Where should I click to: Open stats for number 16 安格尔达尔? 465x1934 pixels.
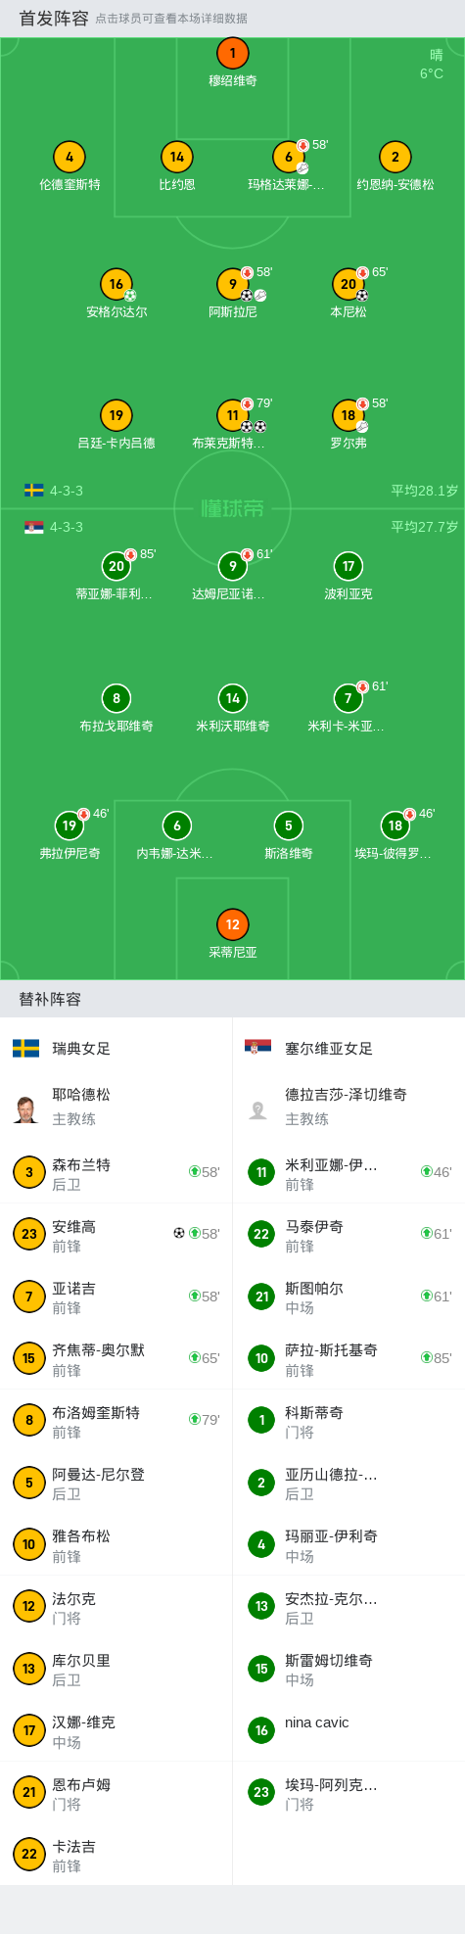116,284
